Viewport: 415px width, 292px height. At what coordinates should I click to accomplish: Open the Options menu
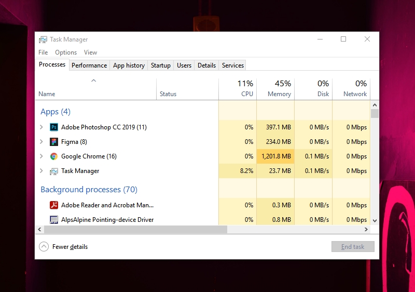pos(66,52)
